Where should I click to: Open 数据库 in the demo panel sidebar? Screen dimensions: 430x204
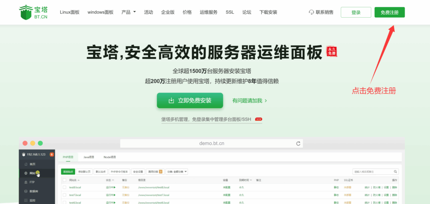tap(37, 191)
